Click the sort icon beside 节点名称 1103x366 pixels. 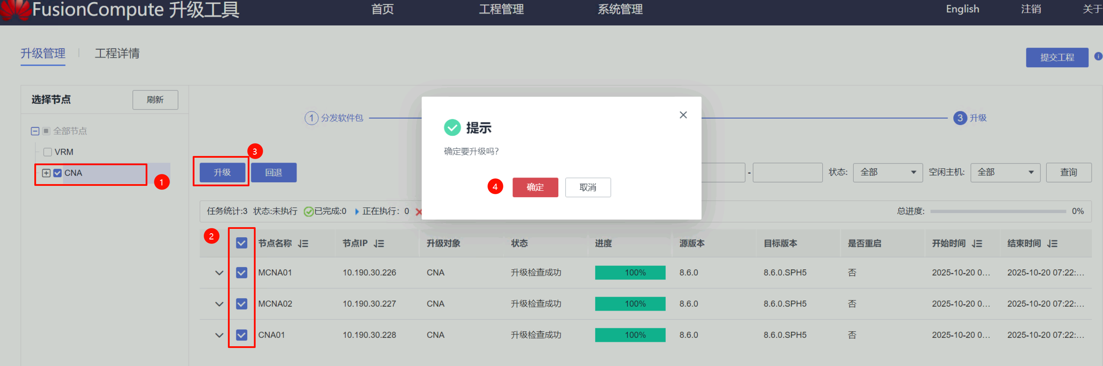pyautogui.click(x=303, y=243)
